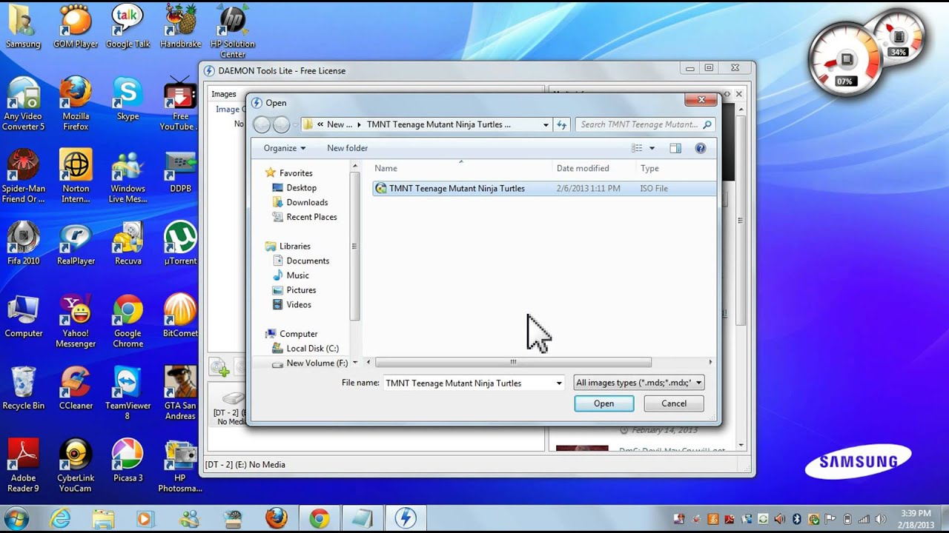The width and height of the screenshot is (949, 533).
Task: Select Any Video Converter 5 icon
Action: click(x=23, y=104)
